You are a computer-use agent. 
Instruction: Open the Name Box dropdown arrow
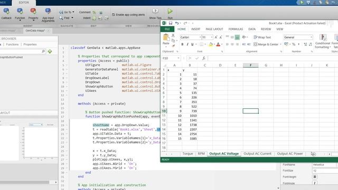(x=179, y=58)
